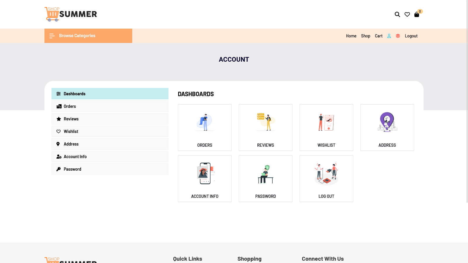Open search using the magnifier icon
This screenshot has width=468, height=263.
[397, 14]
